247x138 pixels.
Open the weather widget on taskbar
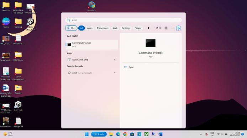coord(8,134)
